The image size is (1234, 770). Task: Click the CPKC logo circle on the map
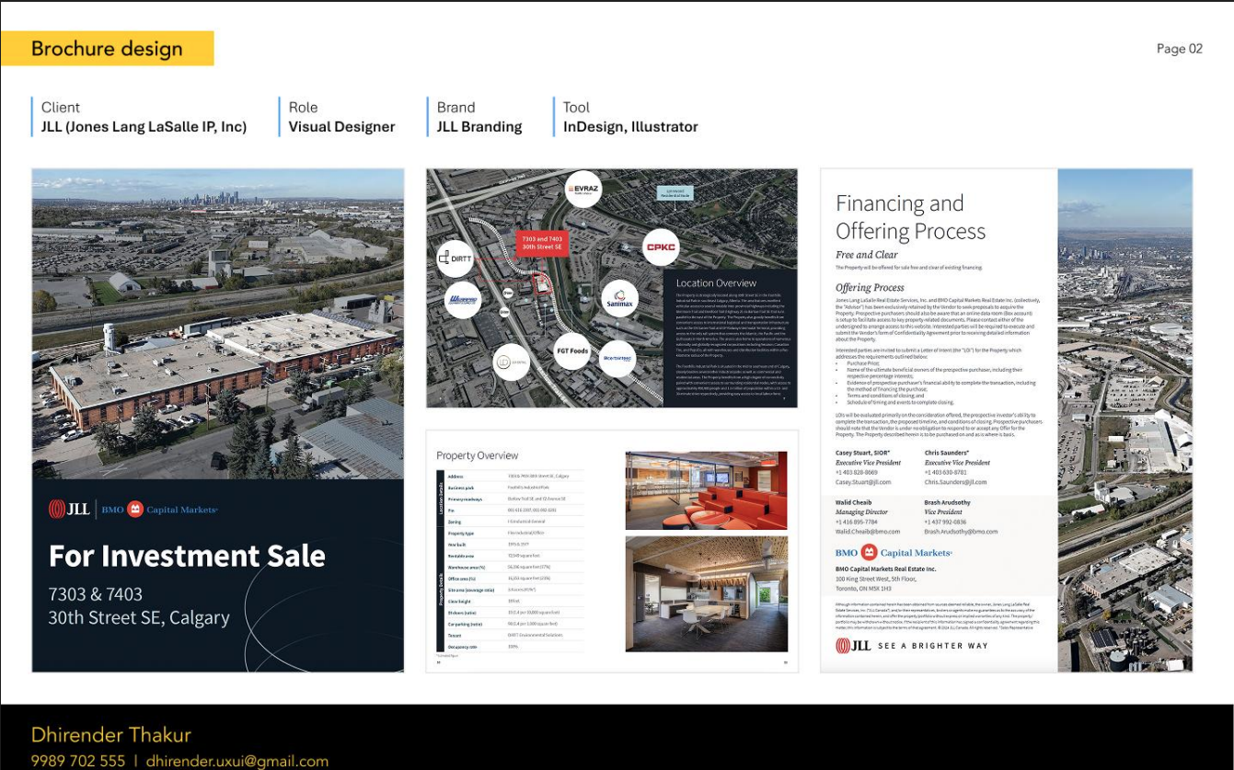[661, 247]
